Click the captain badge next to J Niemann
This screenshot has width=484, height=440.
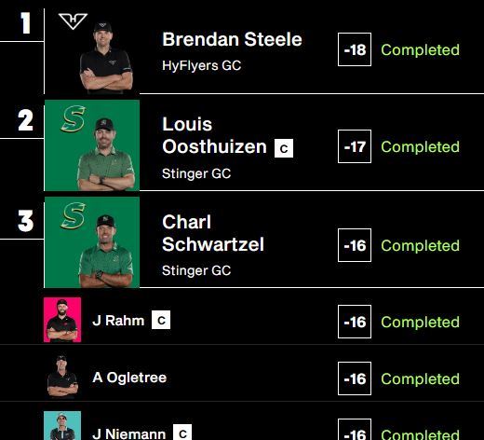(x=182, y=433)
